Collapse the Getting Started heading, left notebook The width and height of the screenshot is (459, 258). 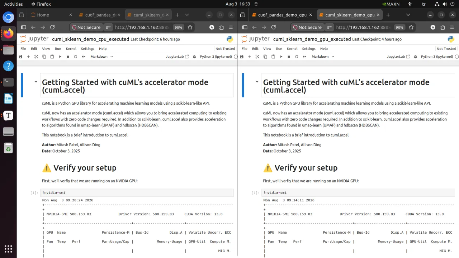pyautogui.click(x=36, y=82)
